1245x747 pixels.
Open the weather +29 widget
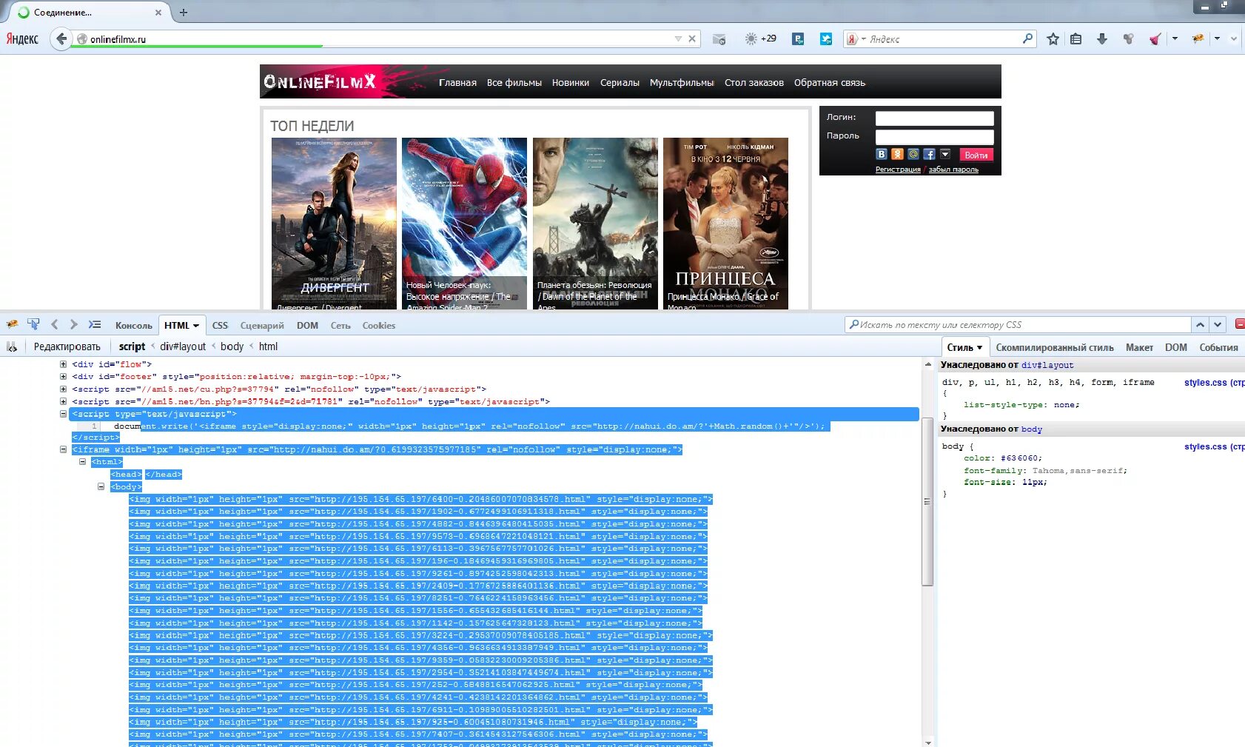pyautogui.click(x=760, y=38)
